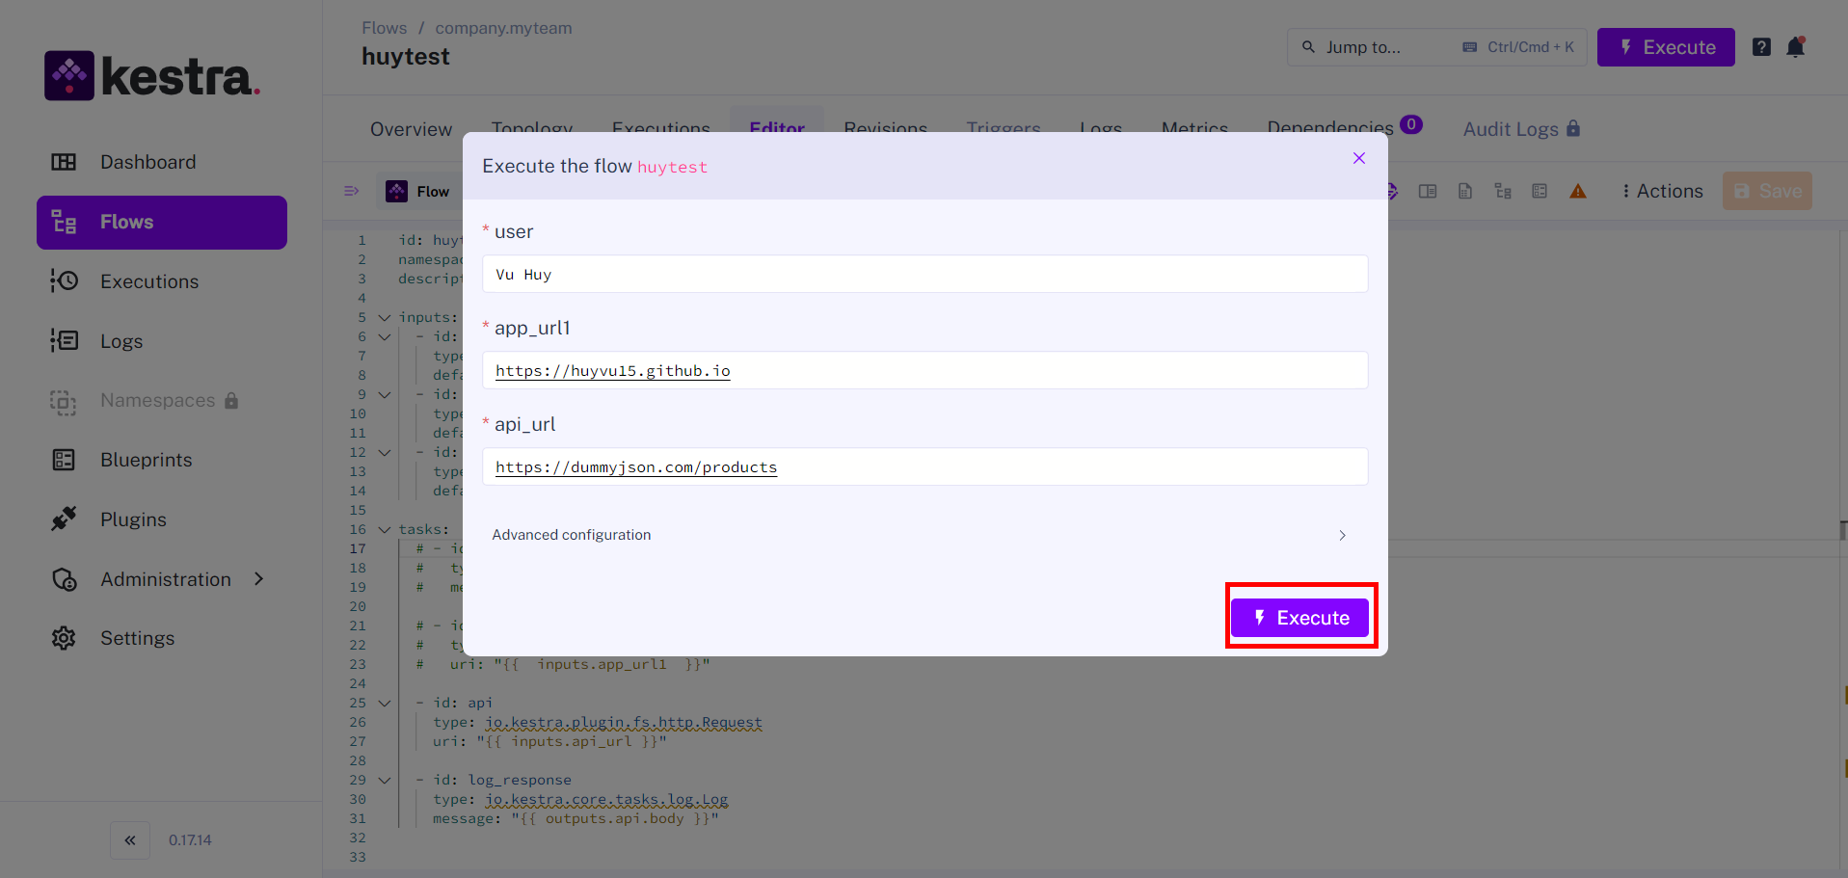The width and height of the screenshot is (1848, 878).
Task: Expand the Administration submenu
Action: (x=258, y=579)
